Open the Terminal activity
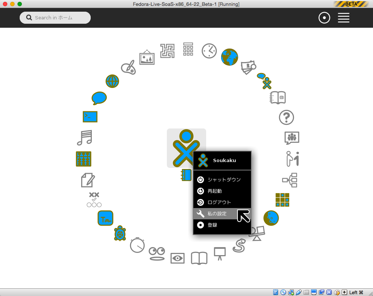Image resolution: width=373 pixels, height=296 pixels. pyautogui.click(x=90, y=117)
